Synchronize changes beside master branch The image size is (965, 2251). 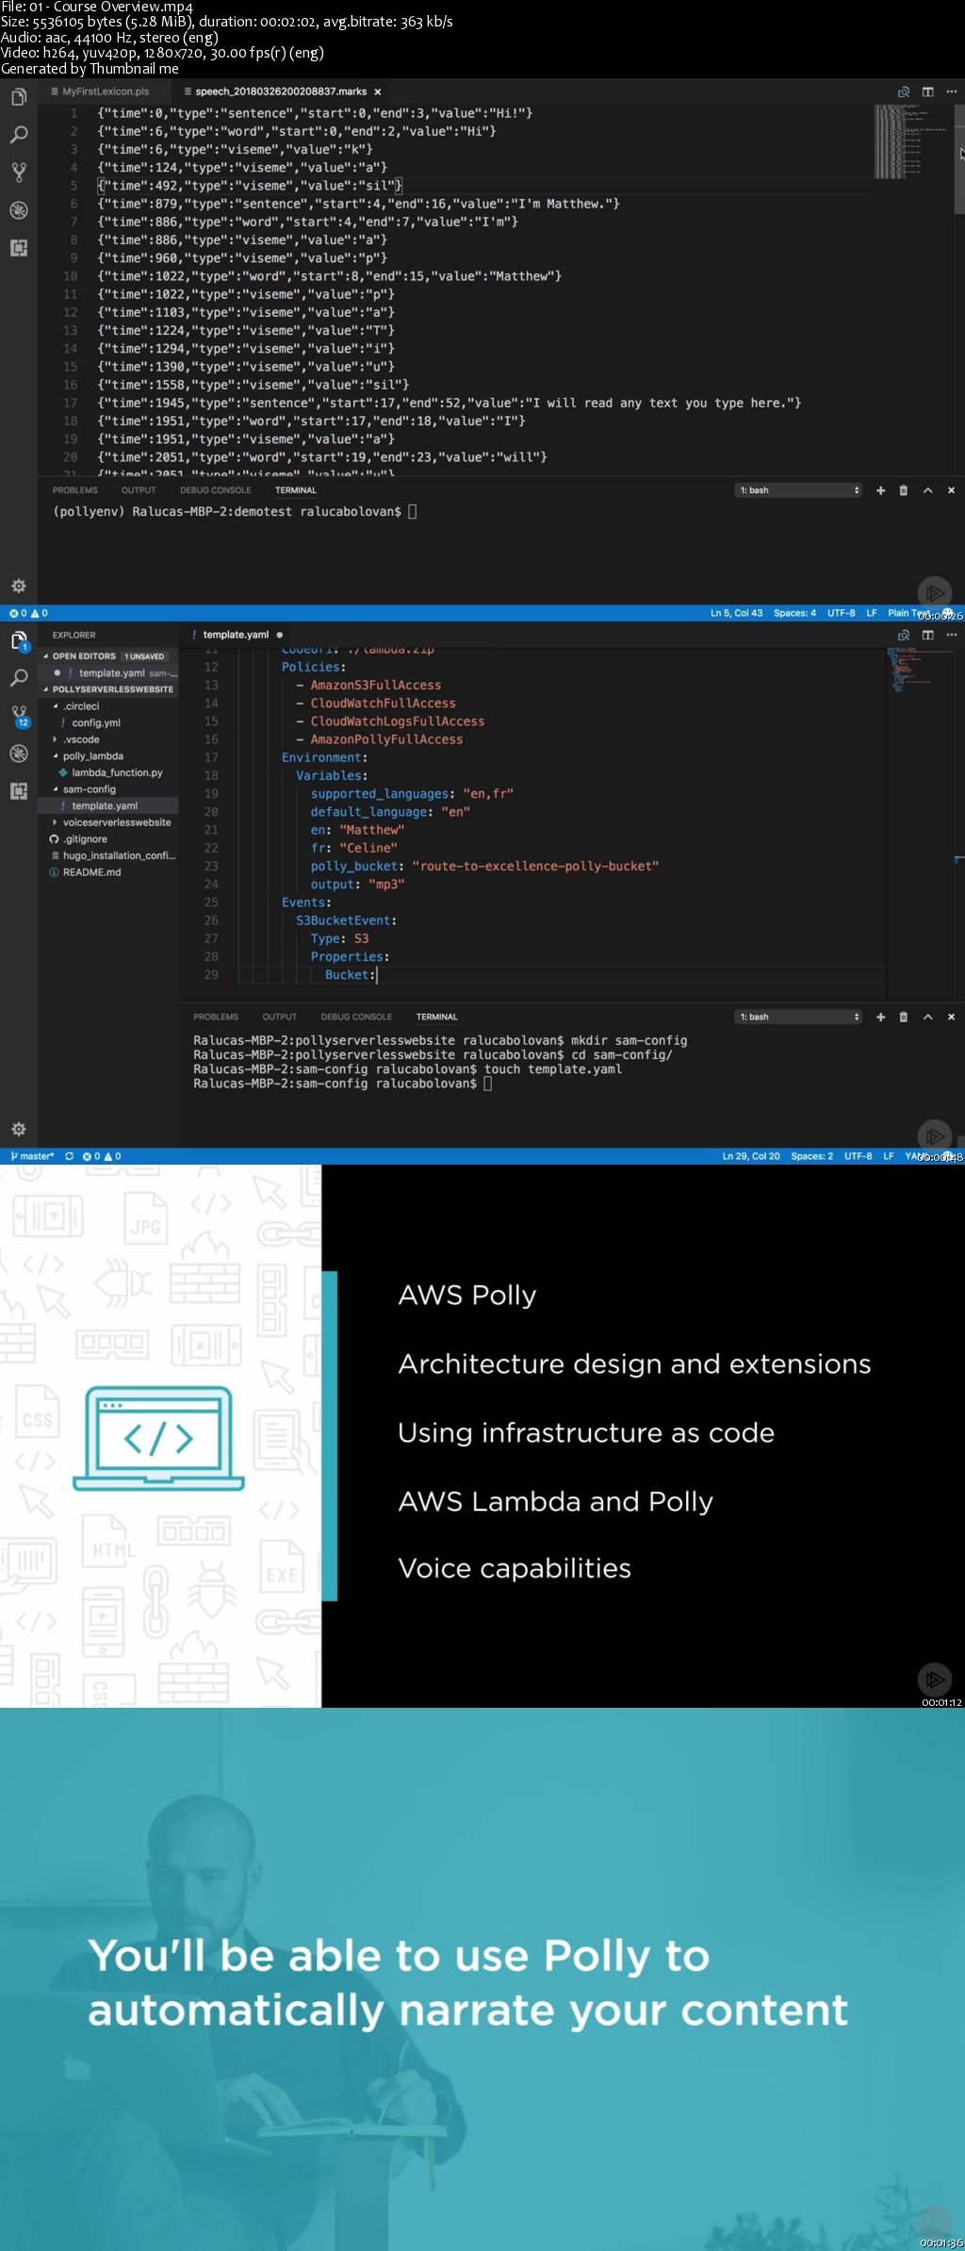click(69, 1156)
